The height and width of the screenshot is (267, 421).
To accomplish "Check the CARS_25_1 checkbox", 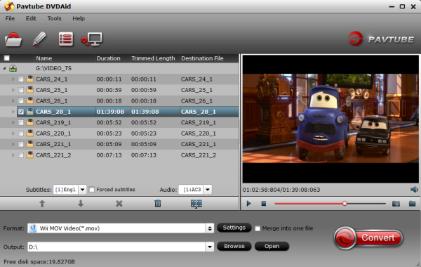I will (20, 90).
